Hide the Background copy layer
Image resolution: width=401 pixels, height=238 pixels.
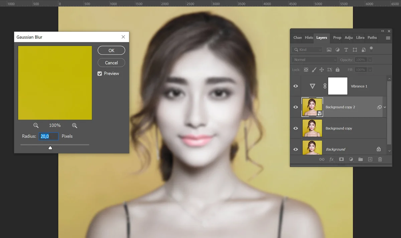point(295,128)
